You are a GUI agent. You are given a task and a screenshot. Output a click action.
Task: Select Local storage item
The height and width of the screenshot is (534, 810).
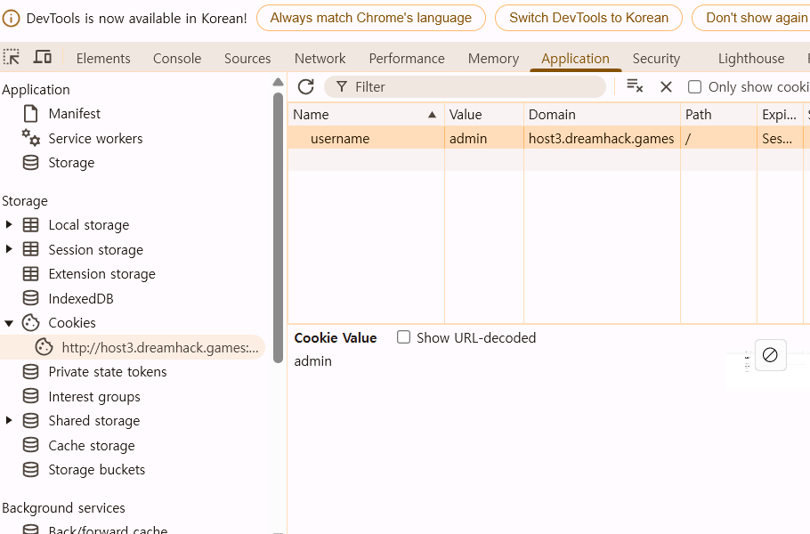89,225
